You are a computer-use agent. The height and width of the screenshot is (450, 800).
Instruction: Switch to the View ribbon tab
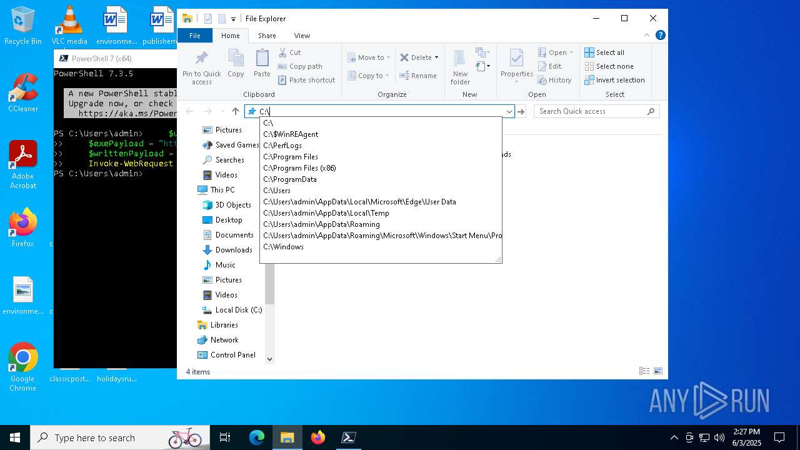[302, 36]
